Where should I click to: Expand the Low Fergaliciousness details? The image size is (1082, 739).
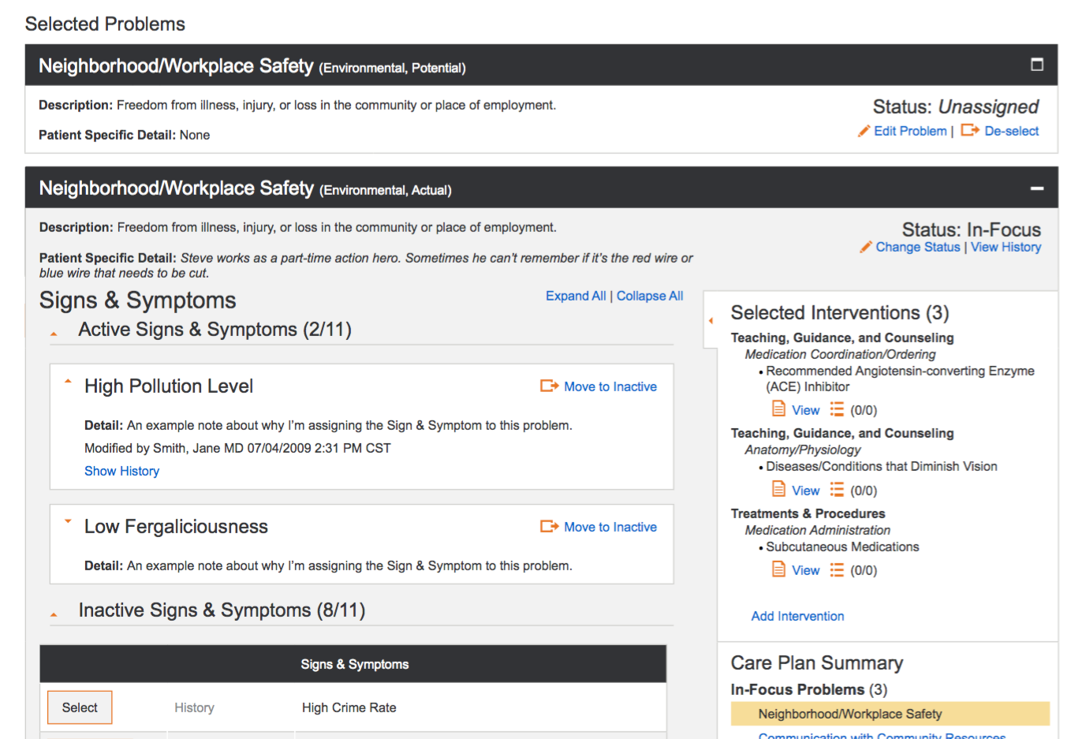[x=67, y=522]
